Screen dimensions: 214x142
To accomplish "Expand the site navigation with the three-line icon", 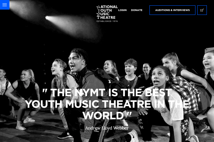I will point(5,5).
